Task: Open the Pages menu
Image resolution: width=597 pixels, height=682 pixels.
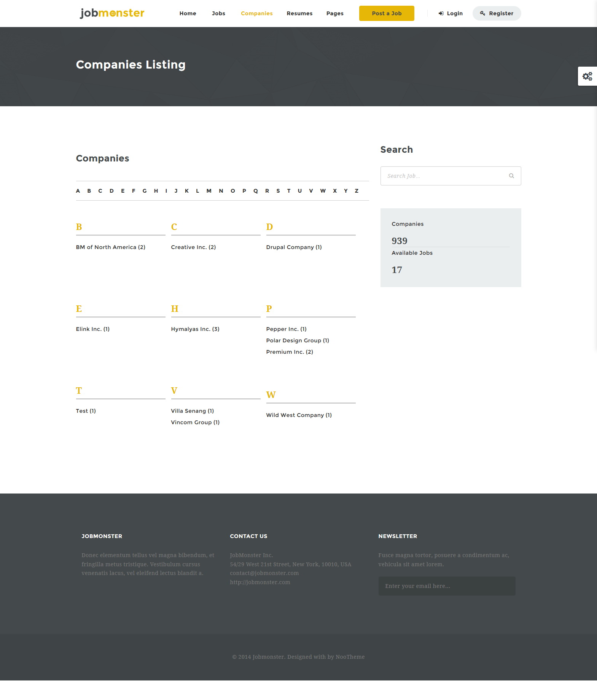Action: [x=335, y=13]
